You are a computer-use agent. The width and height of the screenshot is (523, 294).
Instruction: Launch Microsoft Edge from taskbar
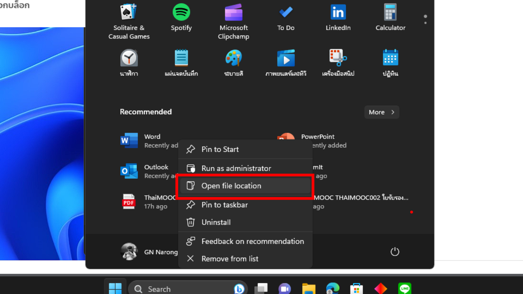click(x=332, y=289)
